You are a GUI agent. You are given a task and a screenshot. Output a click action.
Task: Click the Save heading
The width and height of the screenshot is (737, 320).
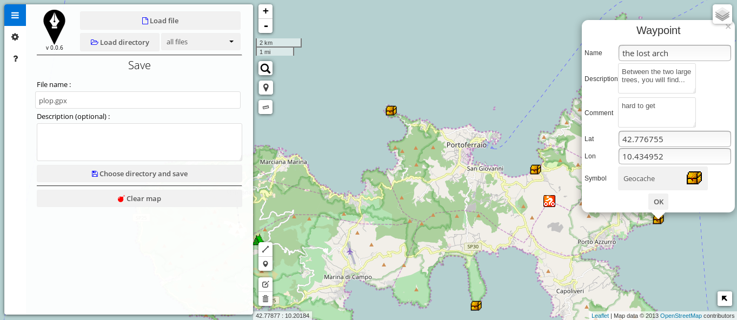tap(140, 65)
